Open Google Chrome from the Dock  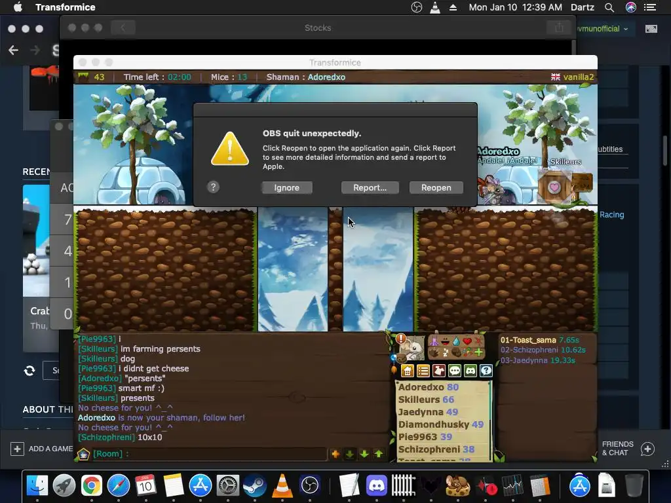[x=91, y=485]
